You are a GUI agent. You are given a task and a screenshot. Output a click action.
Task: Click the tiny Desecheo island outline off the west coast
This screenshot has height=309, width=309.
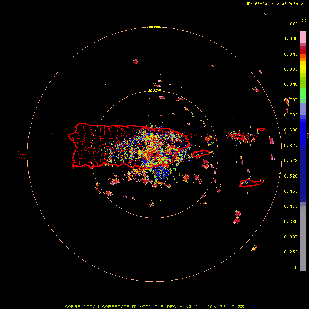click(x=53, y=134)
